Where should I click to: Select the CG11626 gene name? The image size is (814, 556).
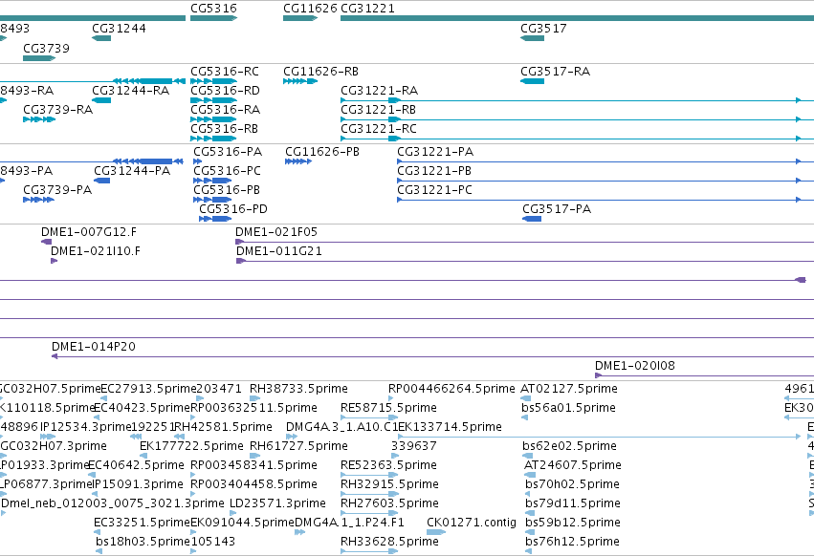pos(310,9)
